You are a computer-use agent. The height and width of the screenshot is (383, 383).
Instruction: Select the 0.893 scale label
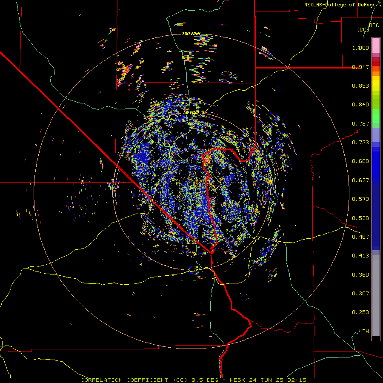360,86
